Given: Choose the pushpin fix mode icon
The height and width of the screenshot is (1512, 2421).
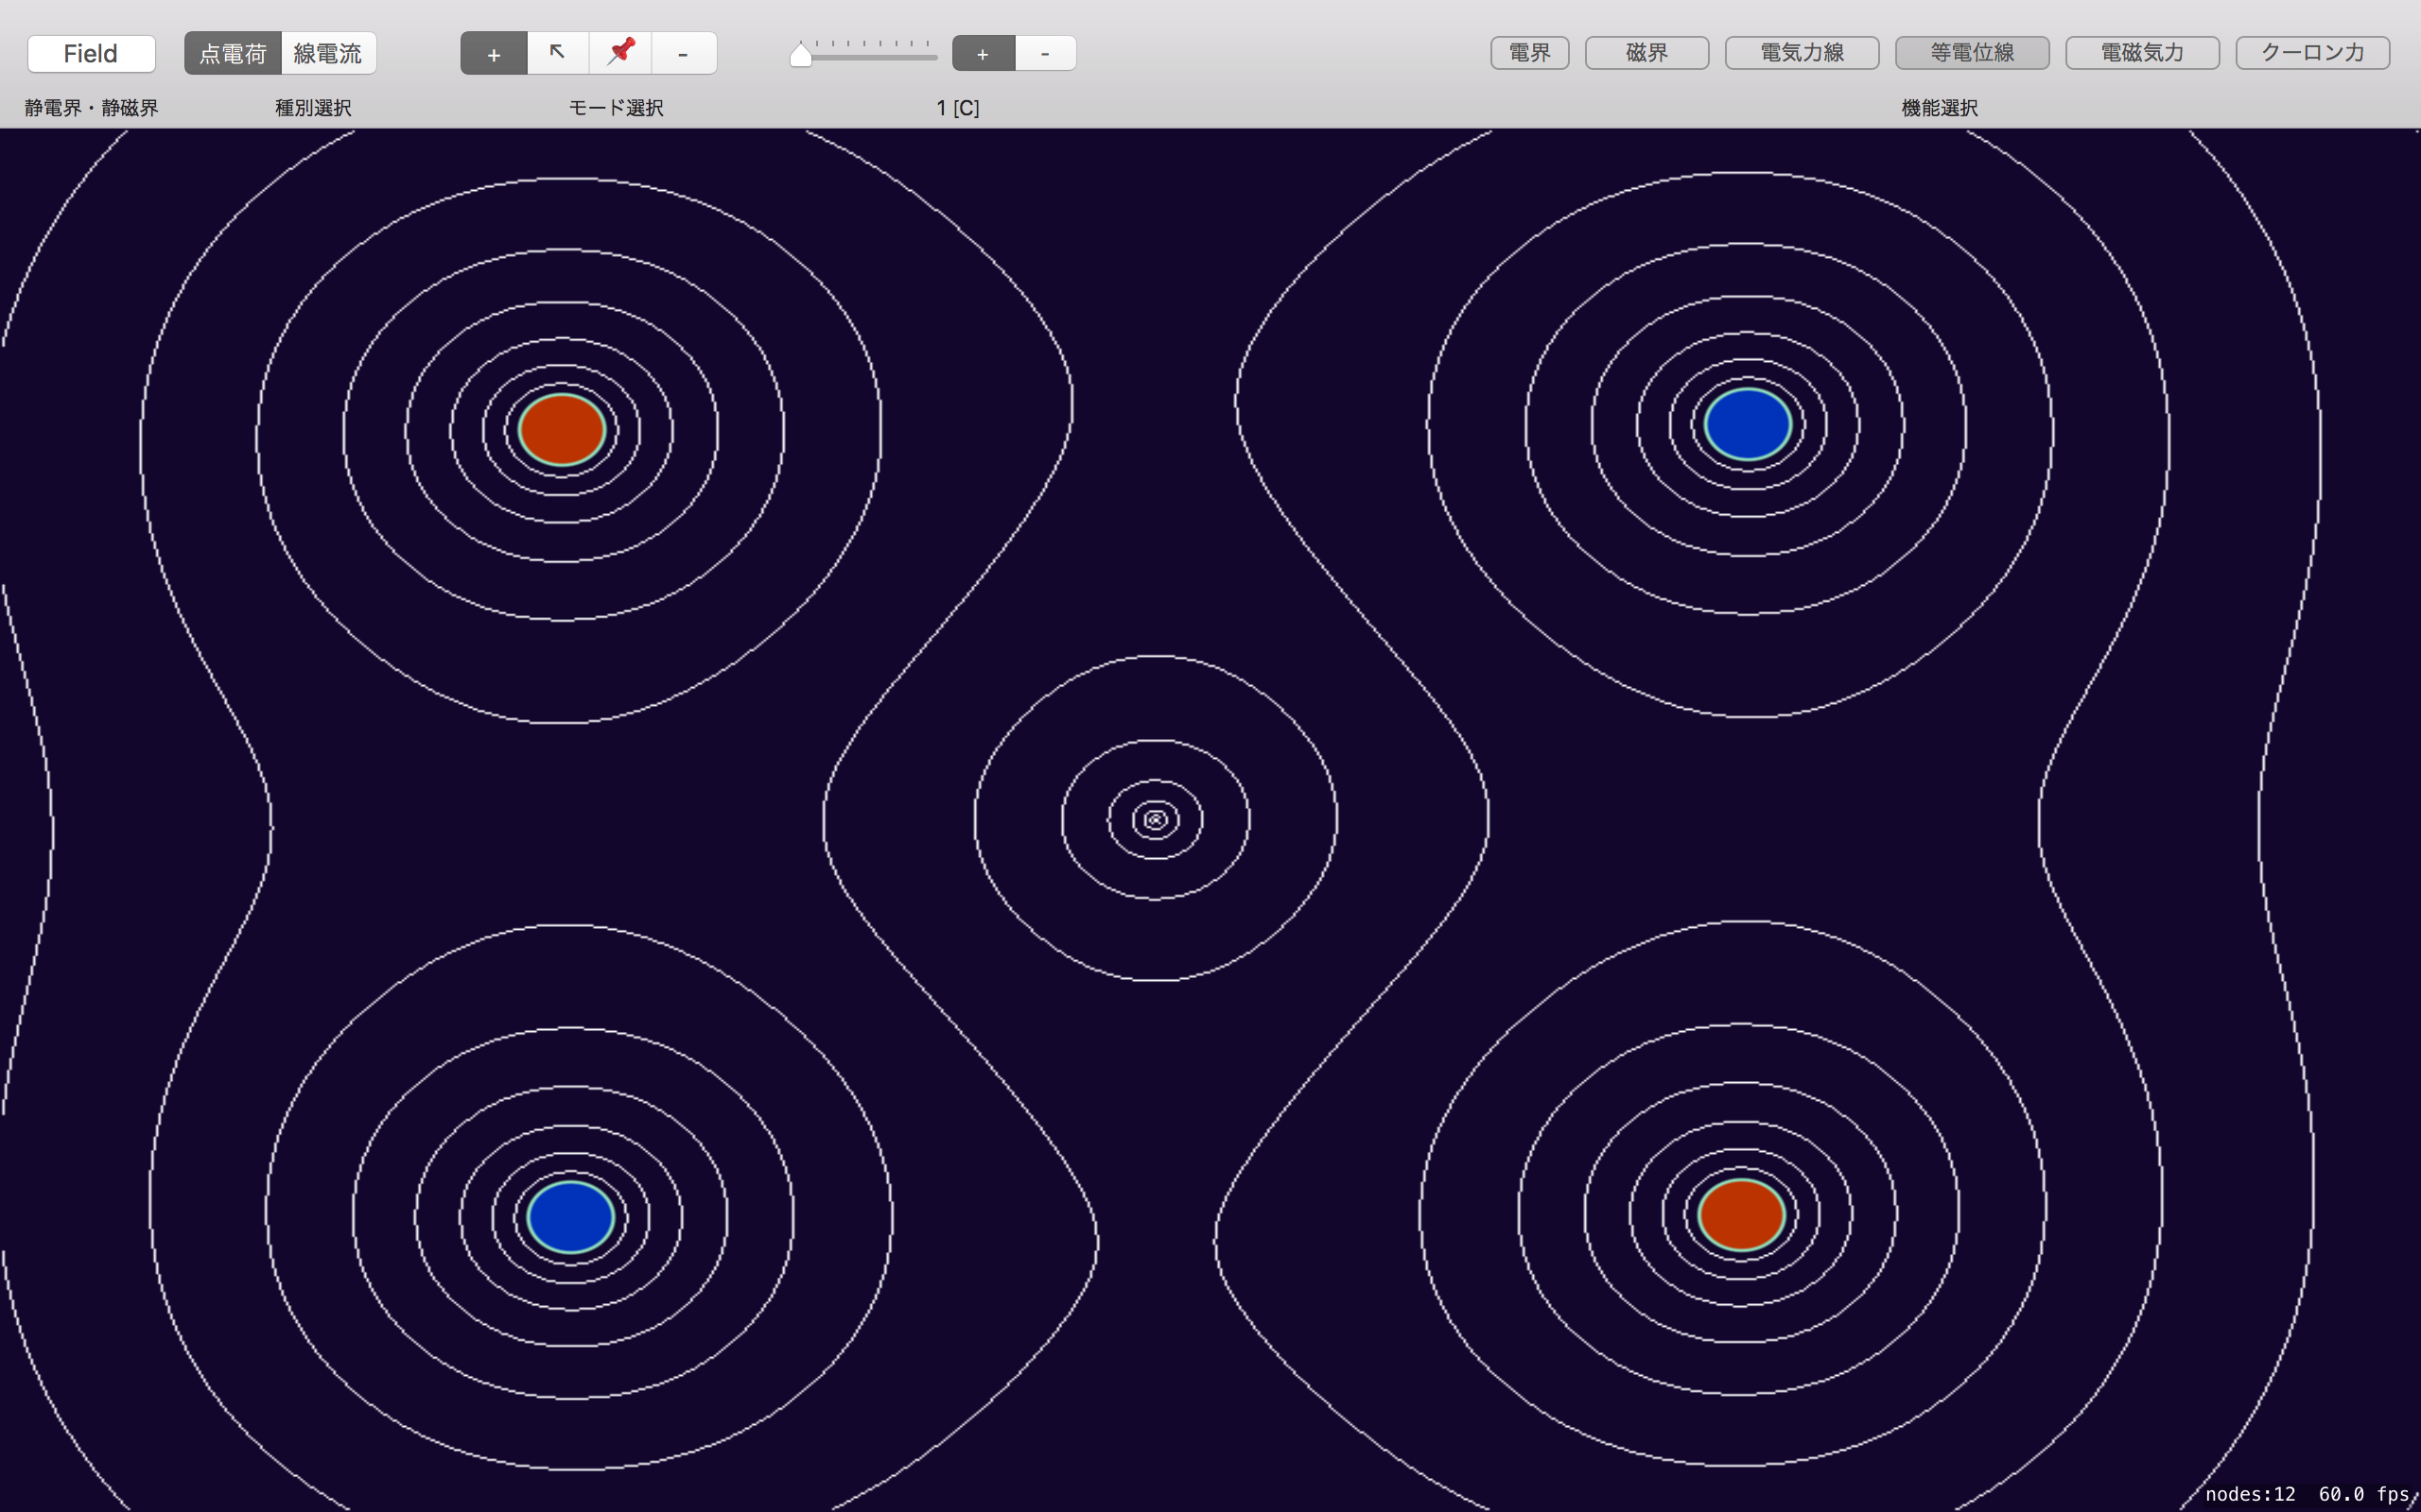Looking at the screenshot, I should tap(620, 53).
